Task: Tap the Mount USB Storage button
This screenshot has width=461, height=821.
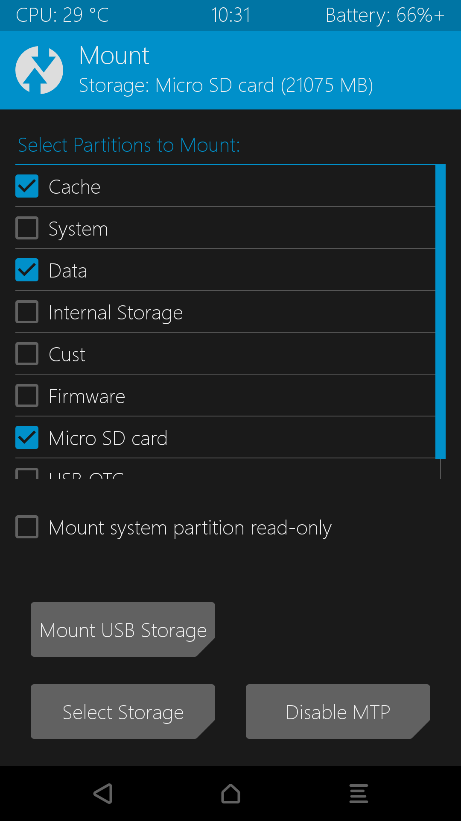Action: (x=123, y=629)
